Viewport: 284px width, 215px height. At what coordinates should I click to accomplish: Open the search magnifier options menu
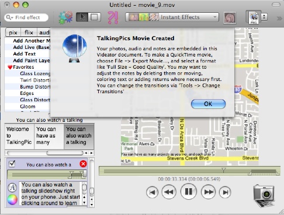(x=9, y=17)
